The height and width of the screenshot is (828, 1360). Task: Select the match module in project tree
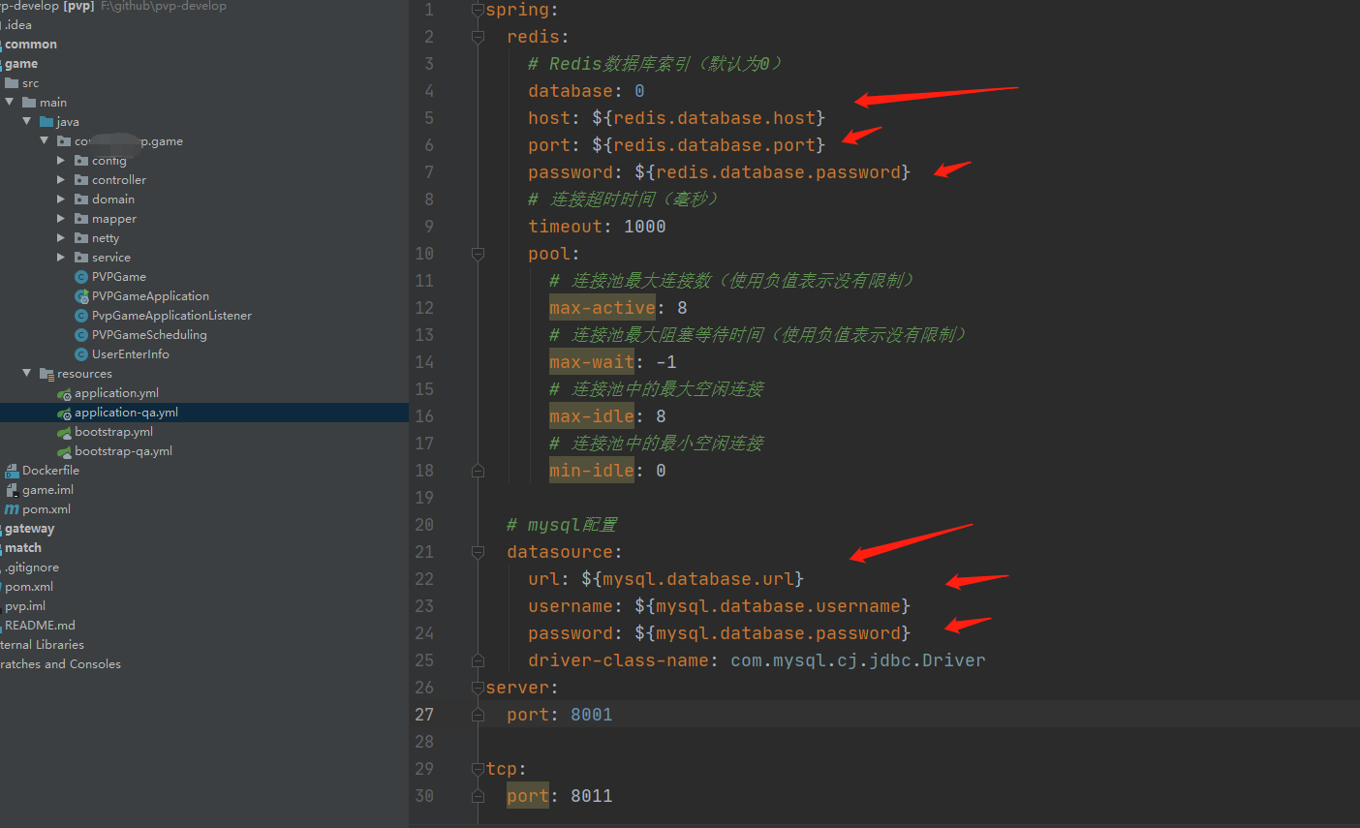(22, 548)
